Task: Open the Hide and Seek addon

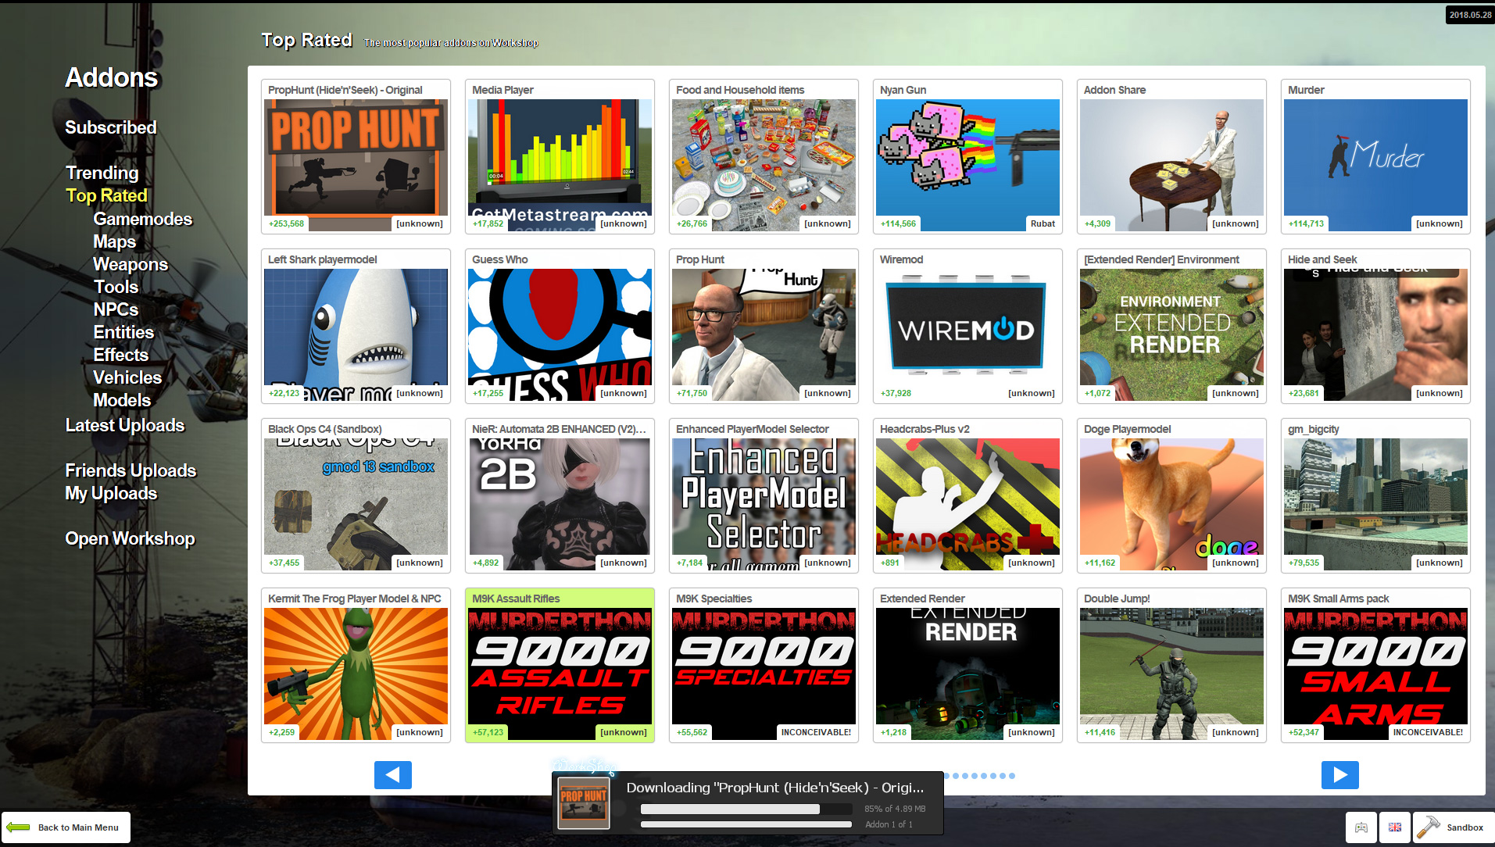Action: (1375, 326)
